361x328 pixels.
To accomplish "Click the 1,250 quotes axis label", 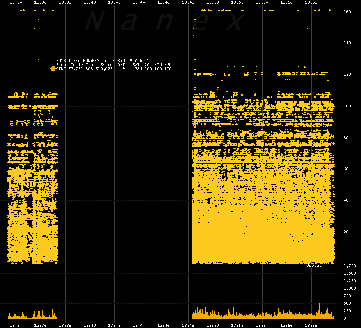I will 350,281.
